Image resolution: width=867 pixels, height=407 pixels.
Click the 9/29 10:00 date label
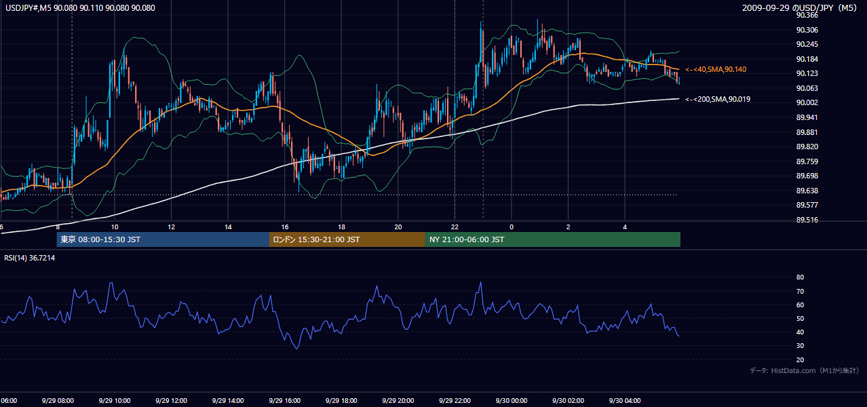coord(115,400)
